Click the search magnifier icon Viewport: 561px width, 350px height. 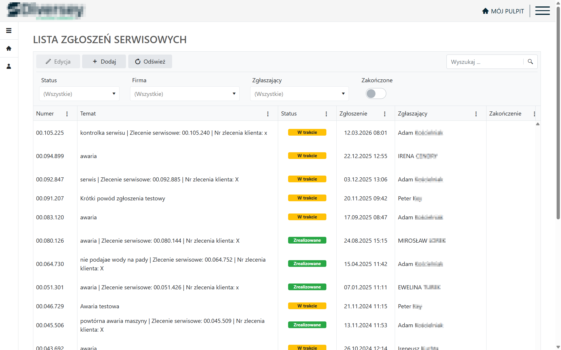(x=530, y=62)
